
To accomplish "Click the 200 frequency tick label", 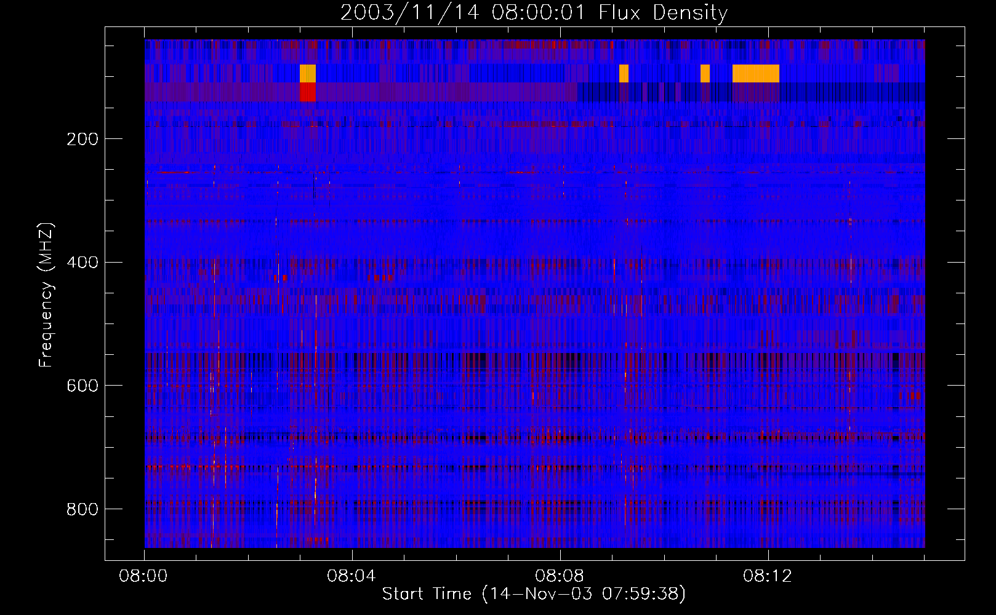I will (82, 139).
